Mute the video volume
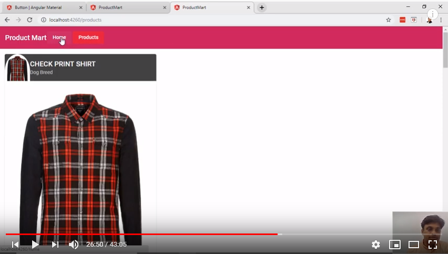 tap(74, 245)
